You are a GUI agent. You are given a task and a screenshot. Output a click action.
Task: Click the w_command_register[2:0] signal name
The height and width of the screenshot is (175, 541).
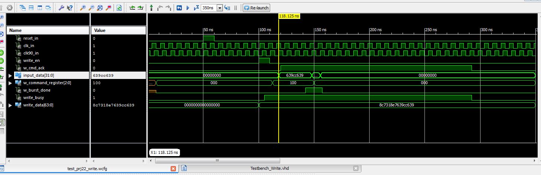47,83
